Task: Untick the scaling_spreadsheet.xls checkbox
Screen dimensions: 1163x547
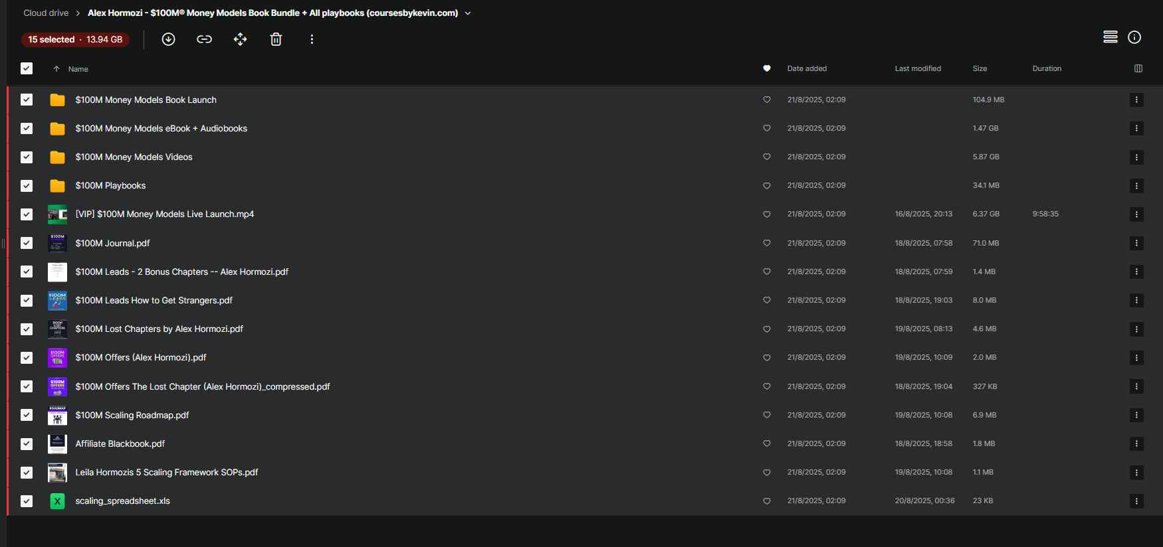Action: click(27, 501)
